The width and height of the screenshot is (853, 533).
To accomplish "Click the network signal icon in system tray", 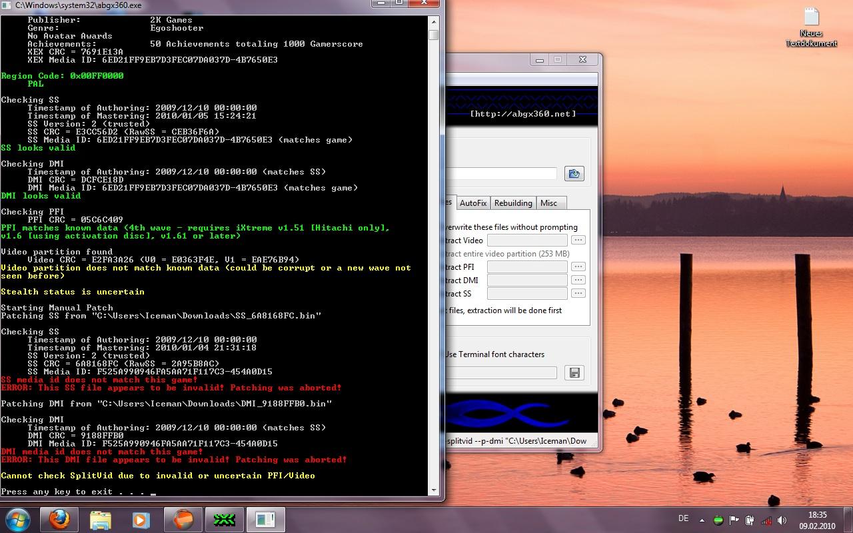I will tap(766, 520).
